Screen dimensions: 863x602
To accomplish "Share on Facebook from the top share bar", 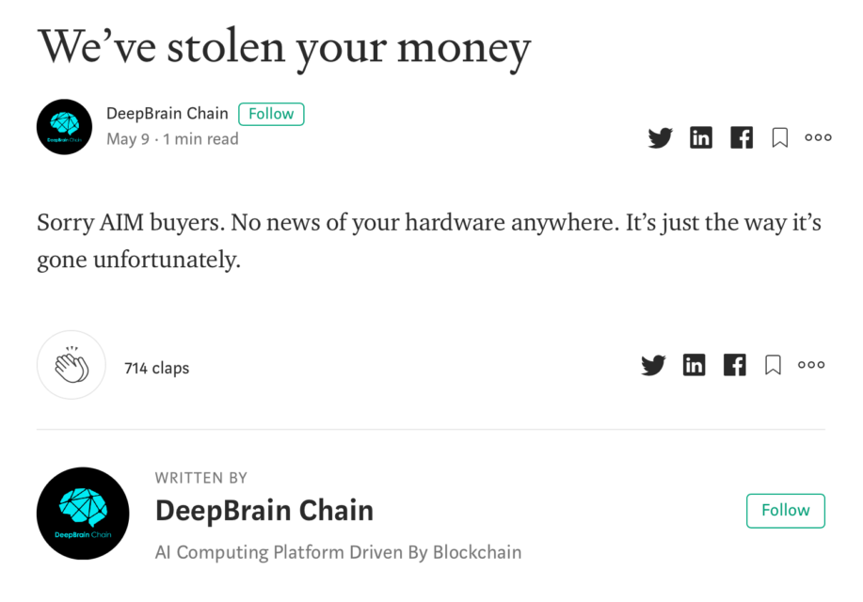I will pos(742,138).
